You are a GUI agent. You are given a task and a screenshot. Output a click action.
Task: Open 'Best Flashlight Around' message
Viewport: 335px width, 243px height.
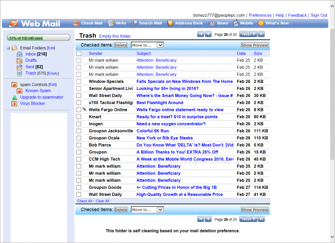pos(160,103)
